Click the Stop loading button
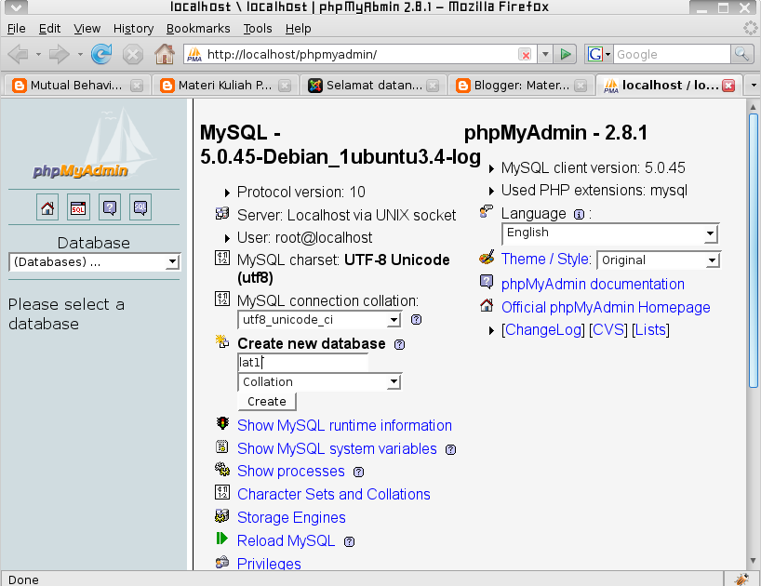This screenshot has width=761, height=586. click(x=132, y=54)
